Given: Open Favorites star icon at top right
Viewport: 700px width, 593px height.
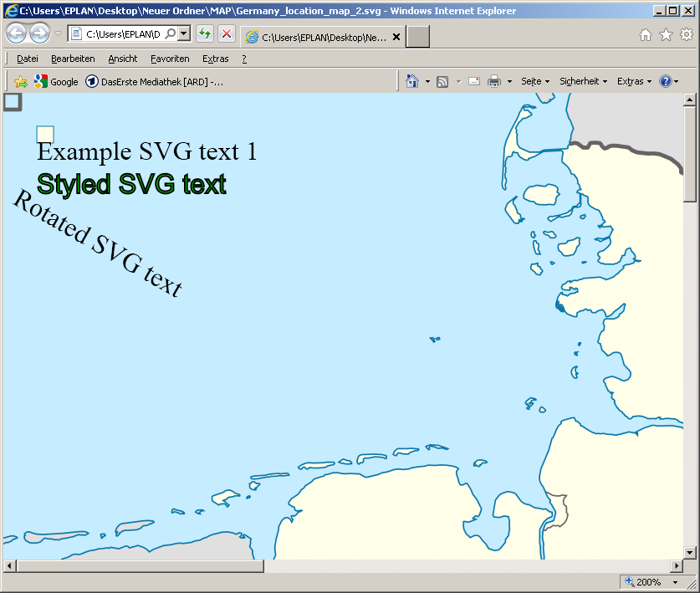Looking at the screenshot, I should (x=666, y=34).
